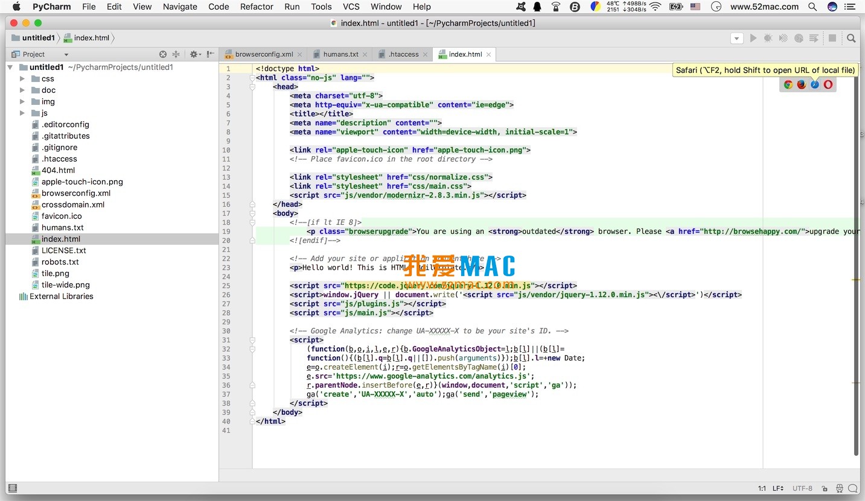The height and width of the screenshot is (501, 865).
Task: Click the Hide Project panel icon
Action: [x=210, y=54]
